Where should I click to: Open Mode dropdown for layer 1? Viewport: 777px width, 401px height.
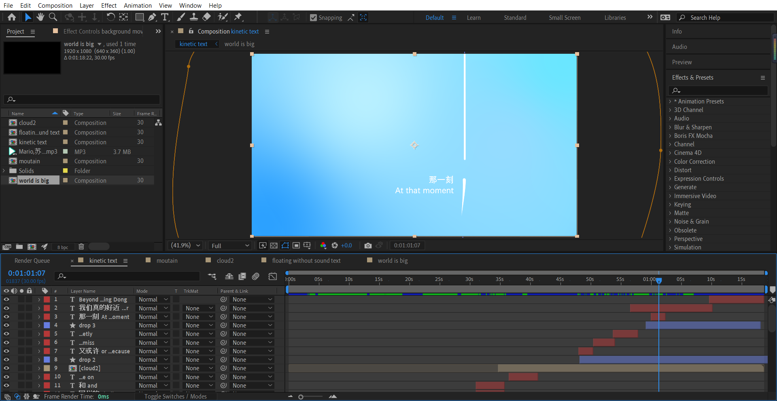(x=153, y=300)
